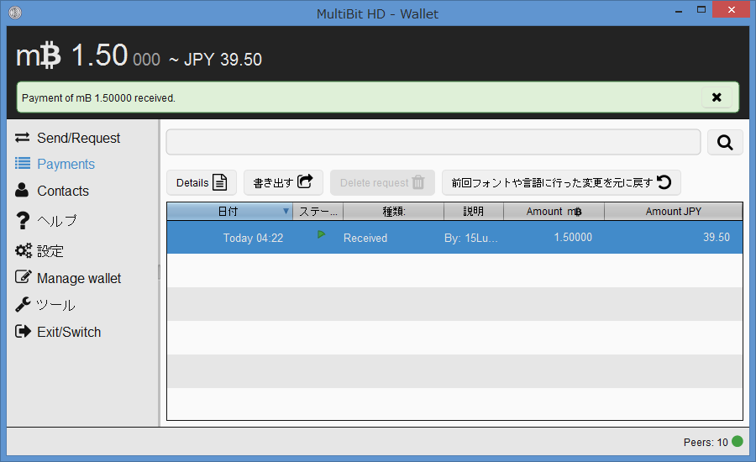Click the 'Peers: 10' status text
This screenshot has height=462, width=756.
[706, 442]
